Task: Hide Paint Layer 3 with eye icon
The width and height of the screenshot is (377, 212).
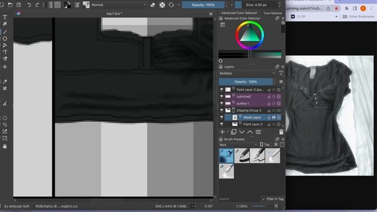Action: (221, 90)
